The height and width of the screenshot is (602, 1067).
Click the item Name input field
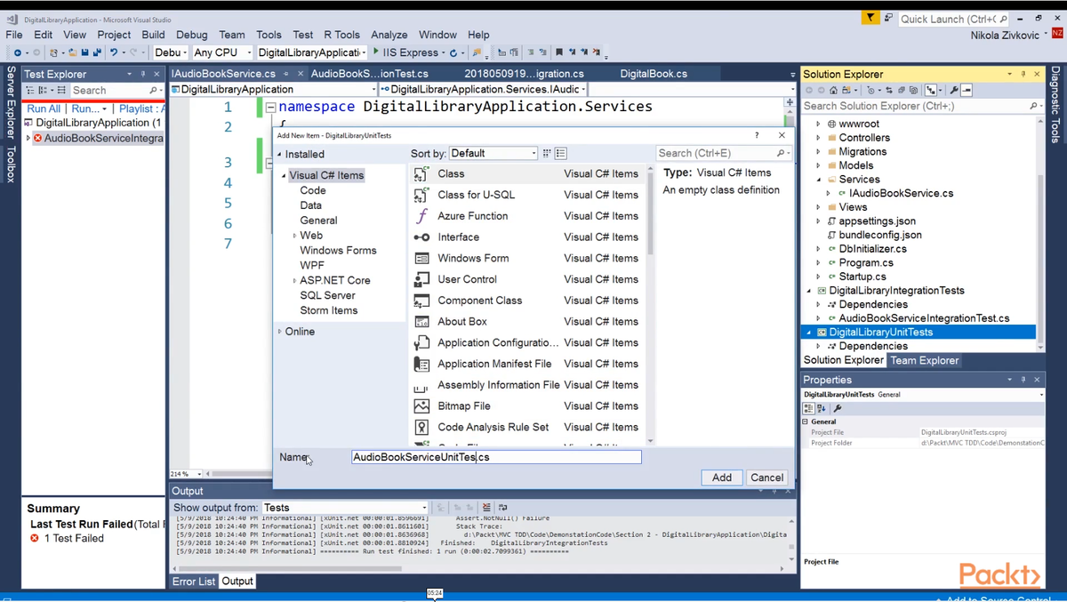(x=496, y=457)
